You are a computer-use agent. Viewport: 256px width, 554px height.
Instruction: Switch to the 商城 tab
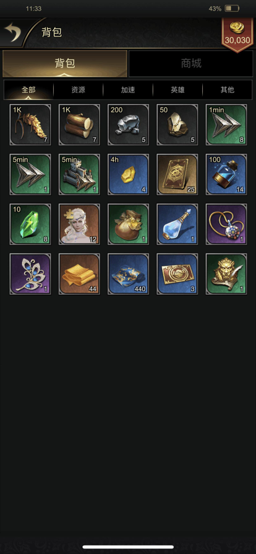191,64
